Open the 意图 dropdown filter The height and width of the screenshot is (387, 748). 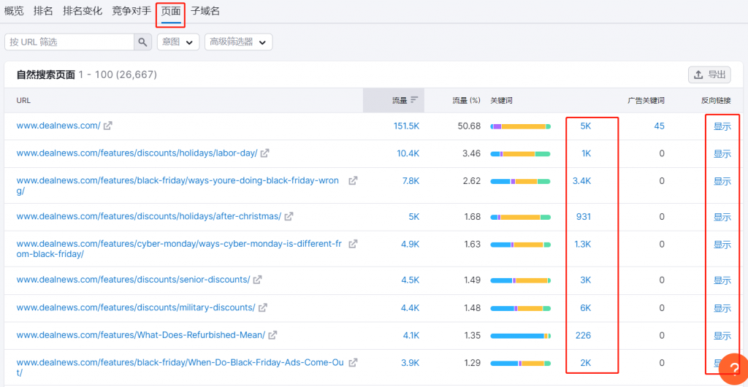pos(178,42)
